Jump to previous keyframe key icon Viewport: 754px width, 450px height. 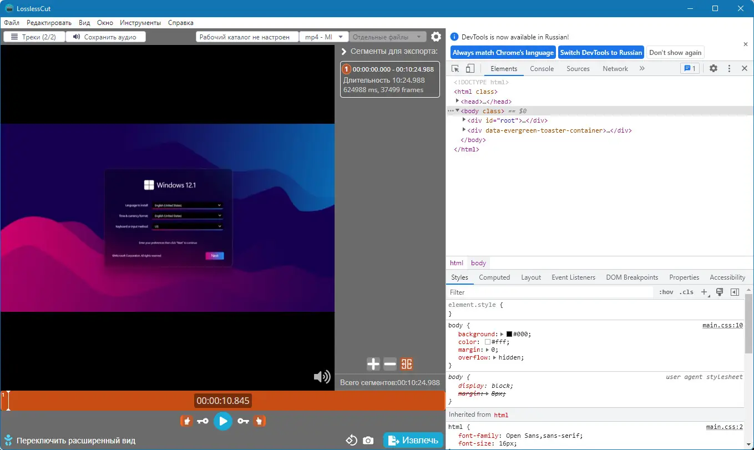click(203, 421)
